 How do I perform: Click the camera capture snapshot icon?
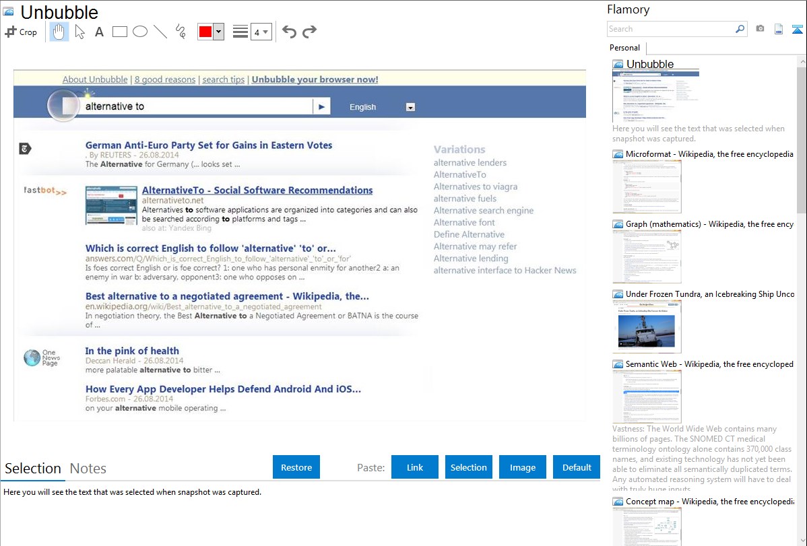760,29
